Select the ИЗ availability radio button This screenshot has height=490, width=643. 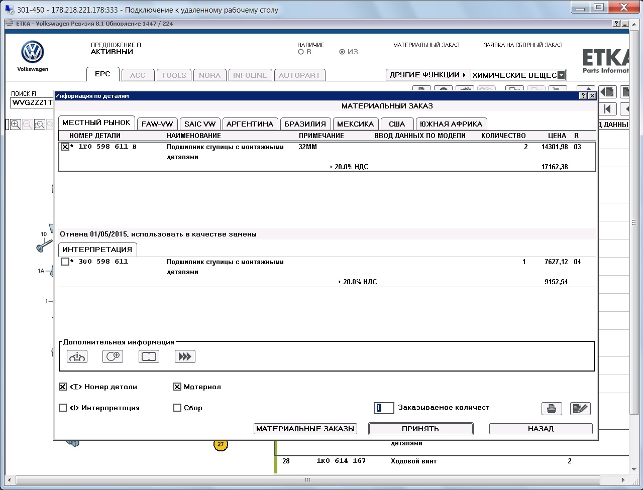pos(342,52)
